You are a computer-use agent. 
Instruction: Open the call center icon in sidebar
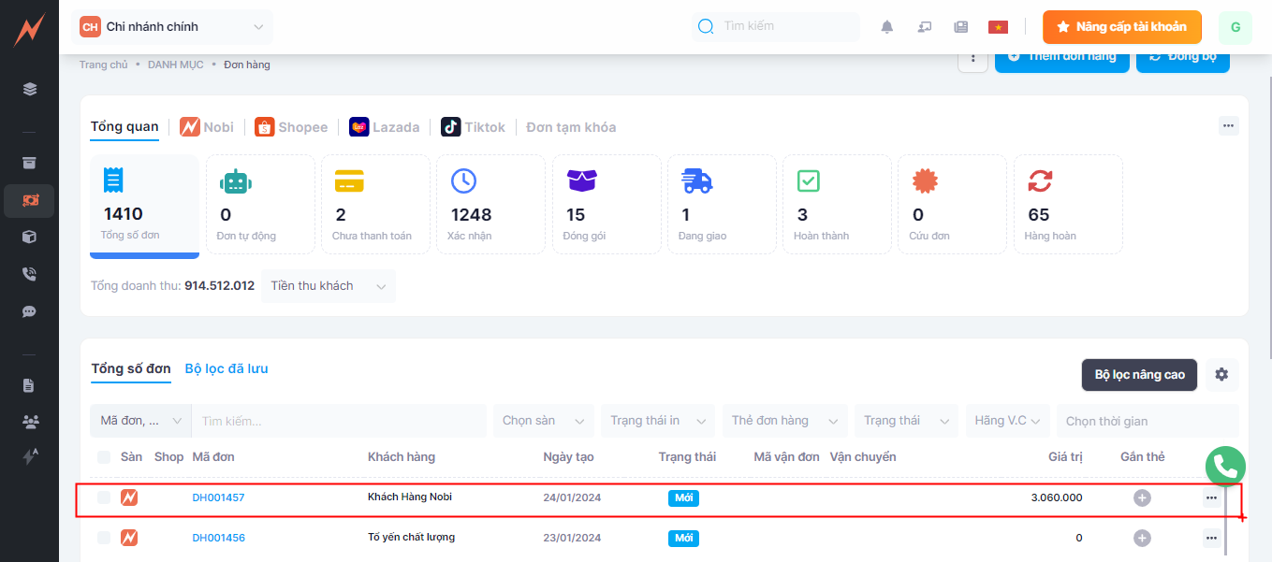coord(30,274)
